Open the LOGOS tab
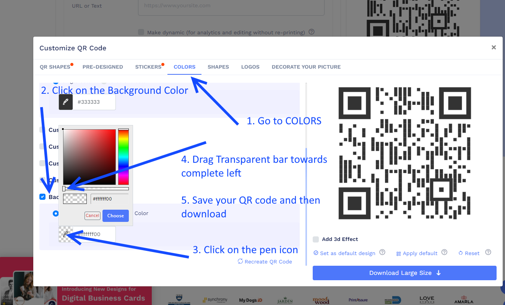Screen dimensions: 505x305 click(250, 67)
